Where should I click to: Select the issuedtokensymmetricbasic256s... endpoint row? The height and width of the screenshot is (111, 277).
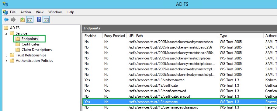click(180, 53)
